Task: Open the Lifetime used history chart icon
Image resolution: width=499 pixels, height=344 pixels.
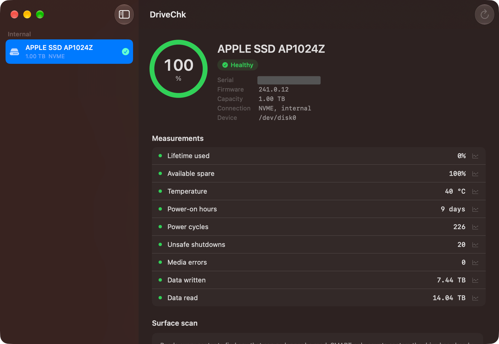Action: point(475,156)
